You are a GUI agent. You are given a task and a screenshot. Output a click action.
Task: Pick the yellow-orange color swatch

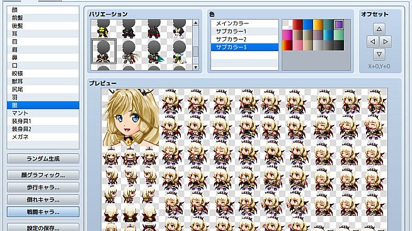(318, 25)
